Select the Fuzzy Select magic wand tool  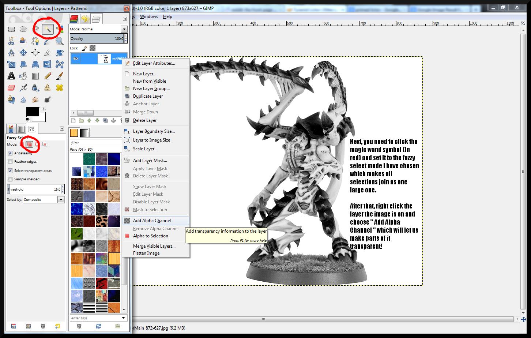click(48, 29)
